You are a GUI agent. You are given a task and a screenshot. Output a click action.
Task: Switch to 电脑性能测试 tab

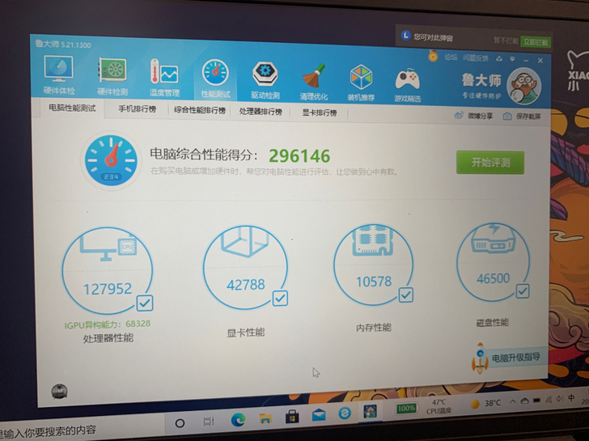[72, 108]
